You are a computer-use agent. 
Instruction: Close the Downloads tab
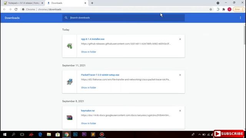(85, 3)
